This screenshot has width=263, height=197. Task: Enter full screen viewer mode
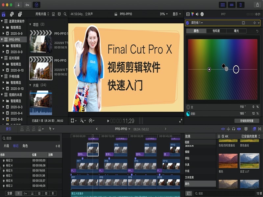click(180, 121)
